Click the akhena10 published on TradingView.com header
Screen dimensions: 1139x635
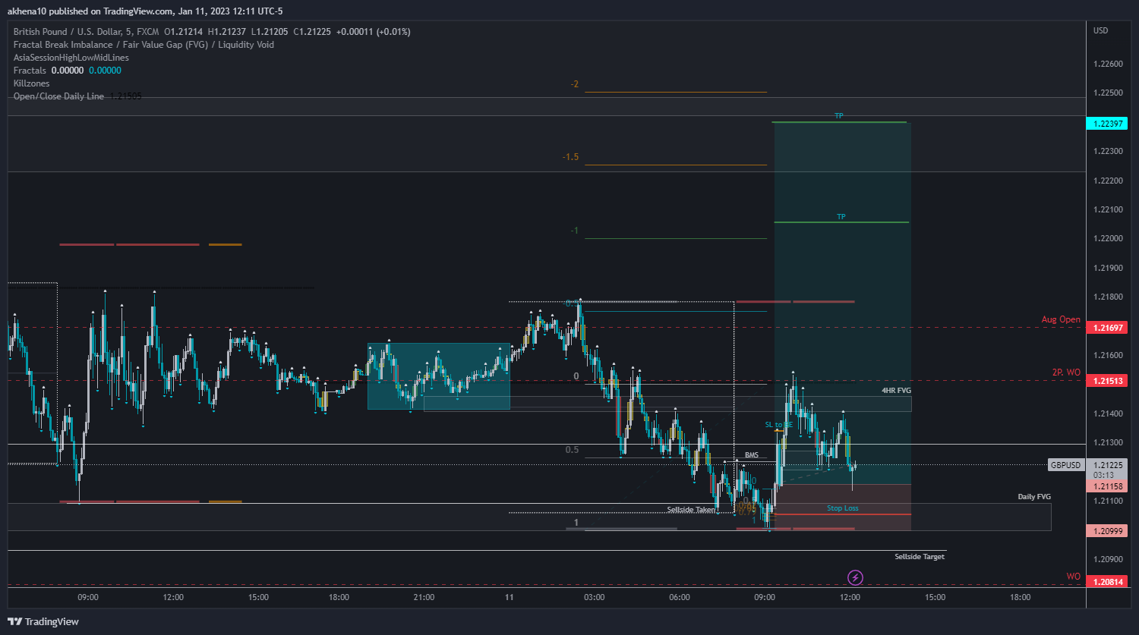(x=145, y=11)
